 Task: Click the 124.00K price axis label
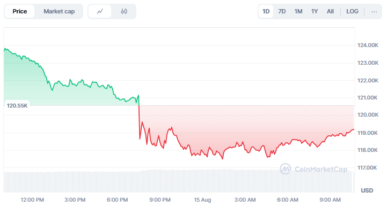368,45
